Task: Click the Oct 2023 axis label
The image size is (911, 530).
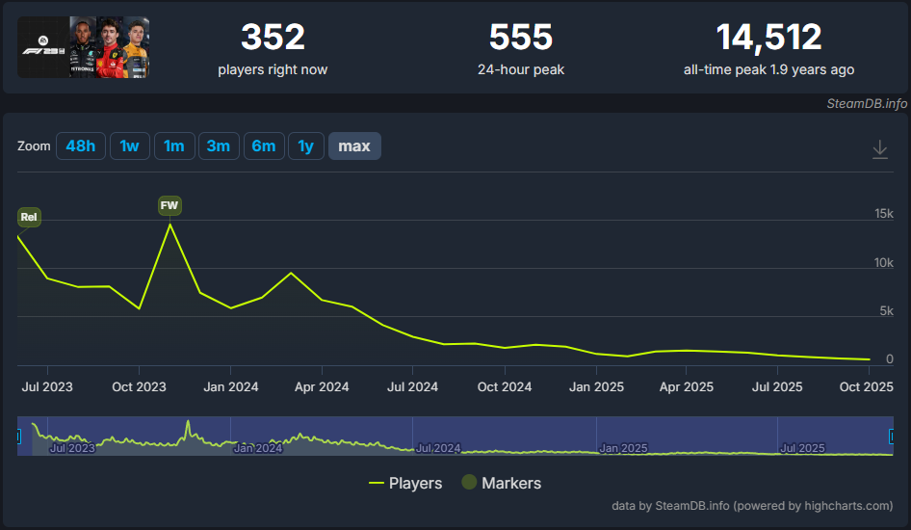Action: 139,387
